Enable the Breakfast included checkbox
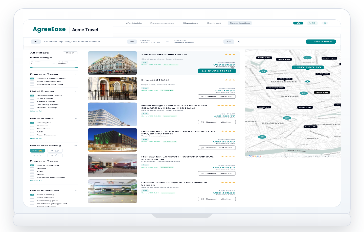Screen dimensions: 364x232 click(32, 84)
